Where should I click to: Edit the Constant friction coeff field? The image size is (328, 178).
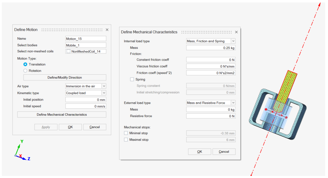211,60
